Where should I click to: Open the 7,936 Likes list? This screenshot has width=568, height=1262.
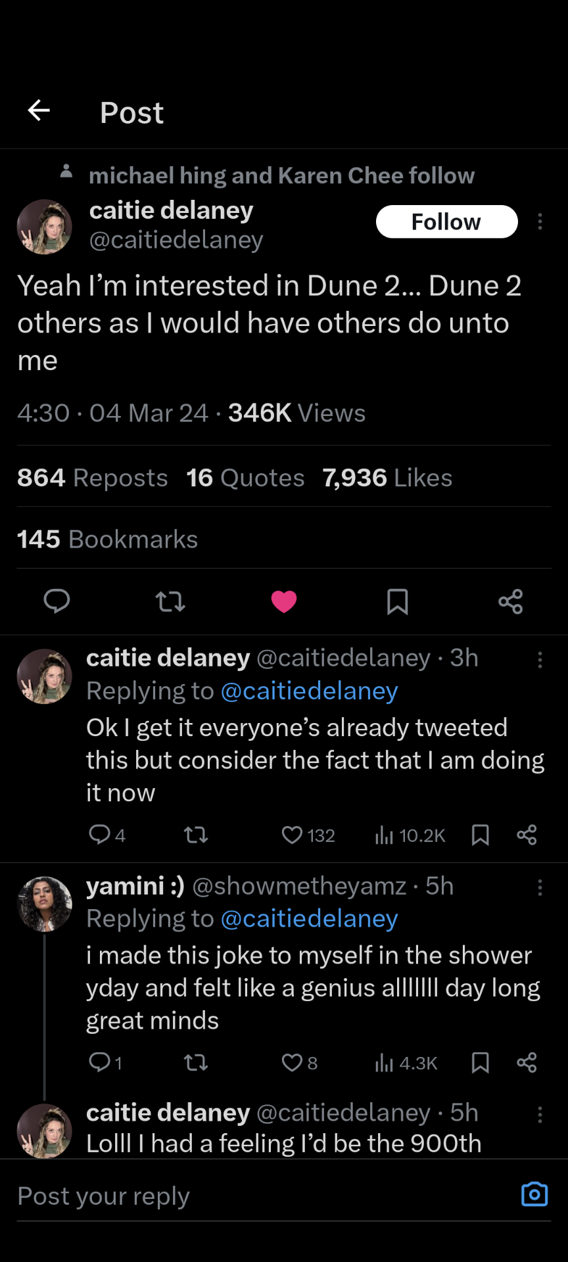point(387,478)
